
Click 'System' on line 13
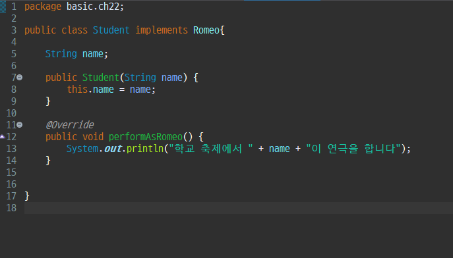82,149
